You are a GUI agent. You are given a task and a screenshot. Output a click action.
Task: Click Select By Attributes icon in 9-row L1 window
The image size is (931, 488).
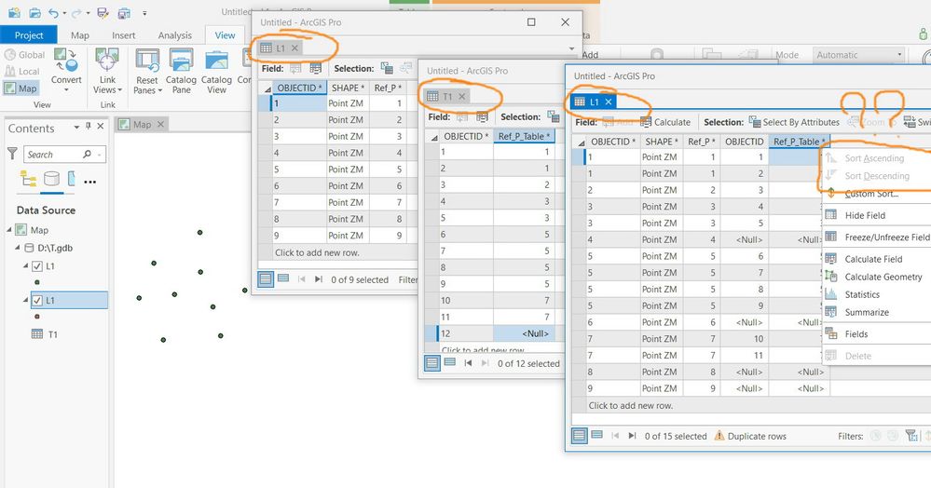(x=387, y=68)
